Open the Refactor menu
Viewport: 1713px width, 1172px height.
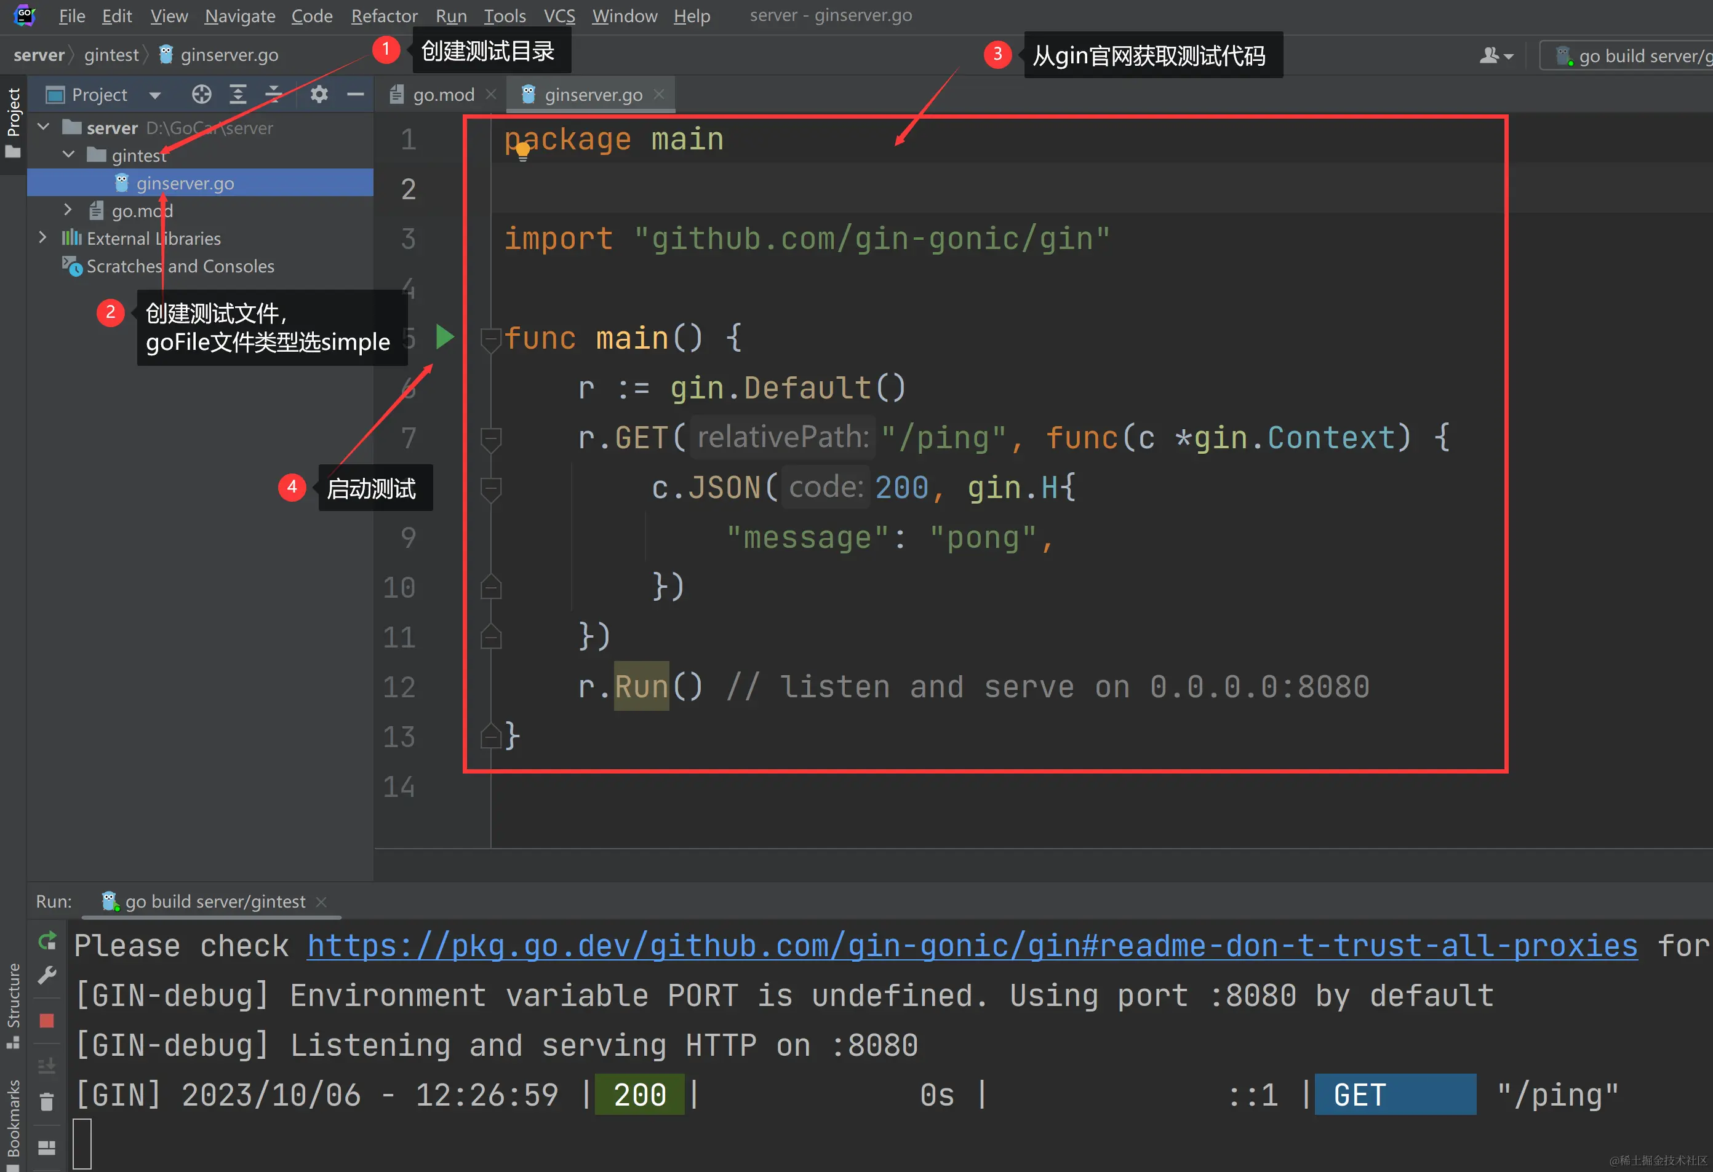coord(383,15)
